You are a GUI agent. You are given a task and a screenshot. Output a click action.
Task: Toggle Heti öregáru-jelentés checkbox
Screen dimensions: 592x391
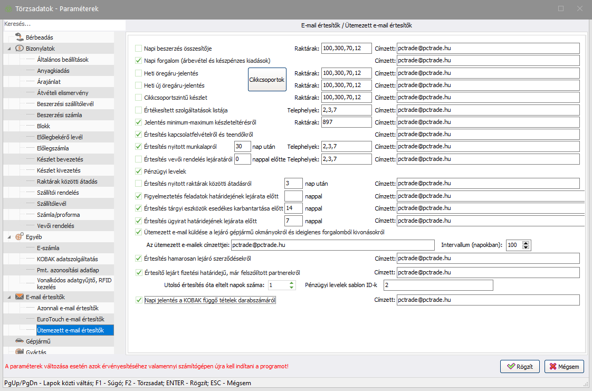click(139, 73)
